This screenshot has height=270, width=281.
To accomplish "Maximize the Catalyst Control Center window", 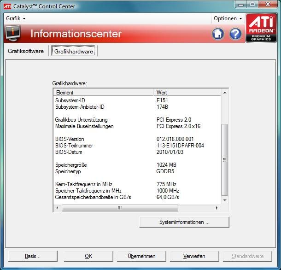I will pos(252,5).
